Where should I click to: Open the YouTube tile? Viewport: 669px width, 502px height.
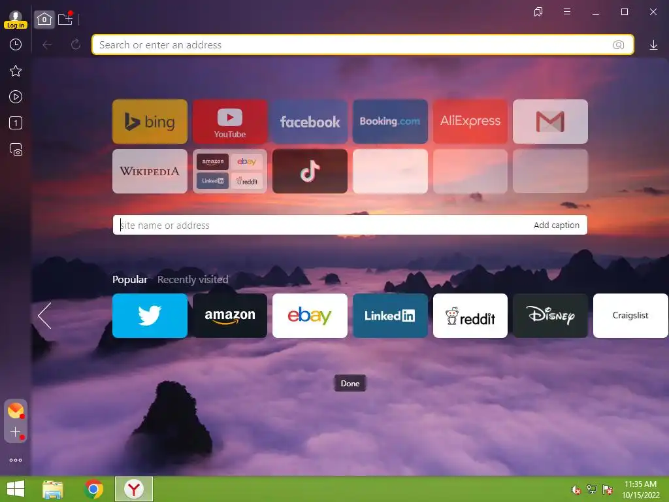pyautogui.click(x=230, y=122)
